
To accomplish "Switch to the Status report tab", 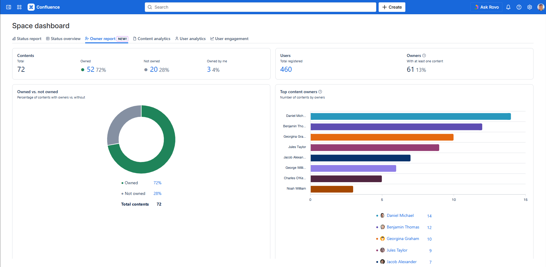I will coord(27,39).
